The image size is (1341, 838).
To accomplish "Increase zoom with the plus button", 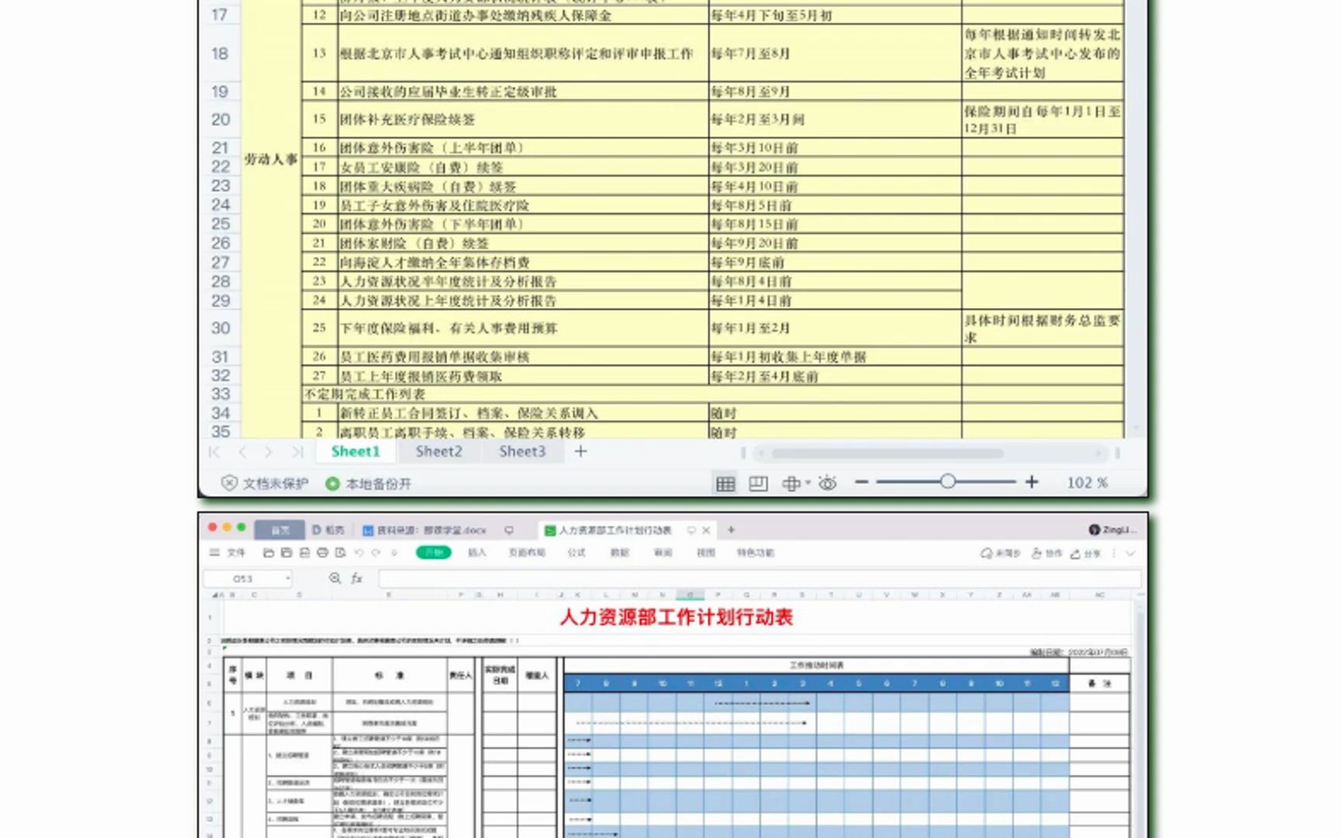I will pyautogui.click(x=1031, y=483).
